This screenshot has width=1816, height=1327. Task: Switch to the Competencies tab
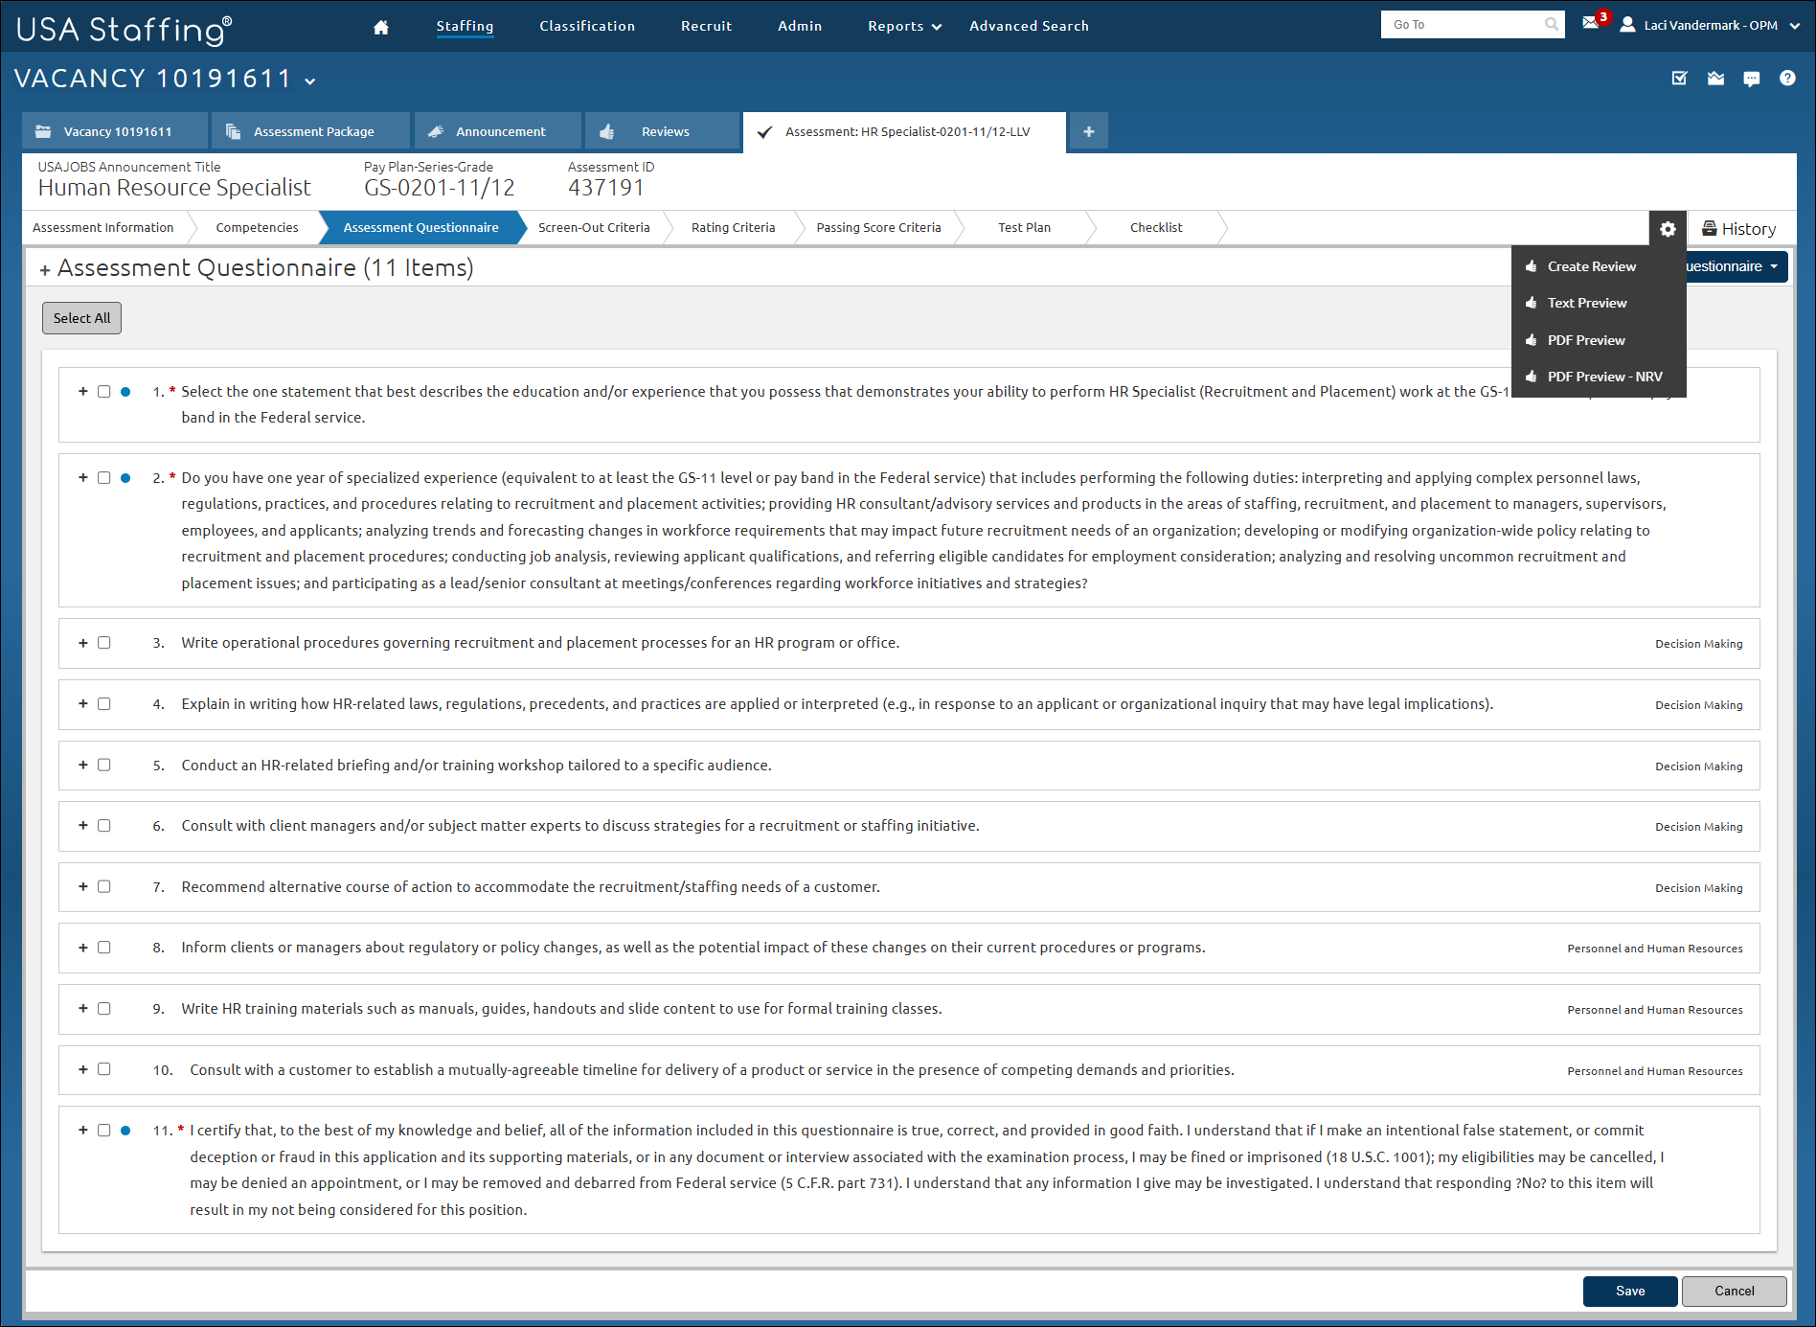[256, 227]
